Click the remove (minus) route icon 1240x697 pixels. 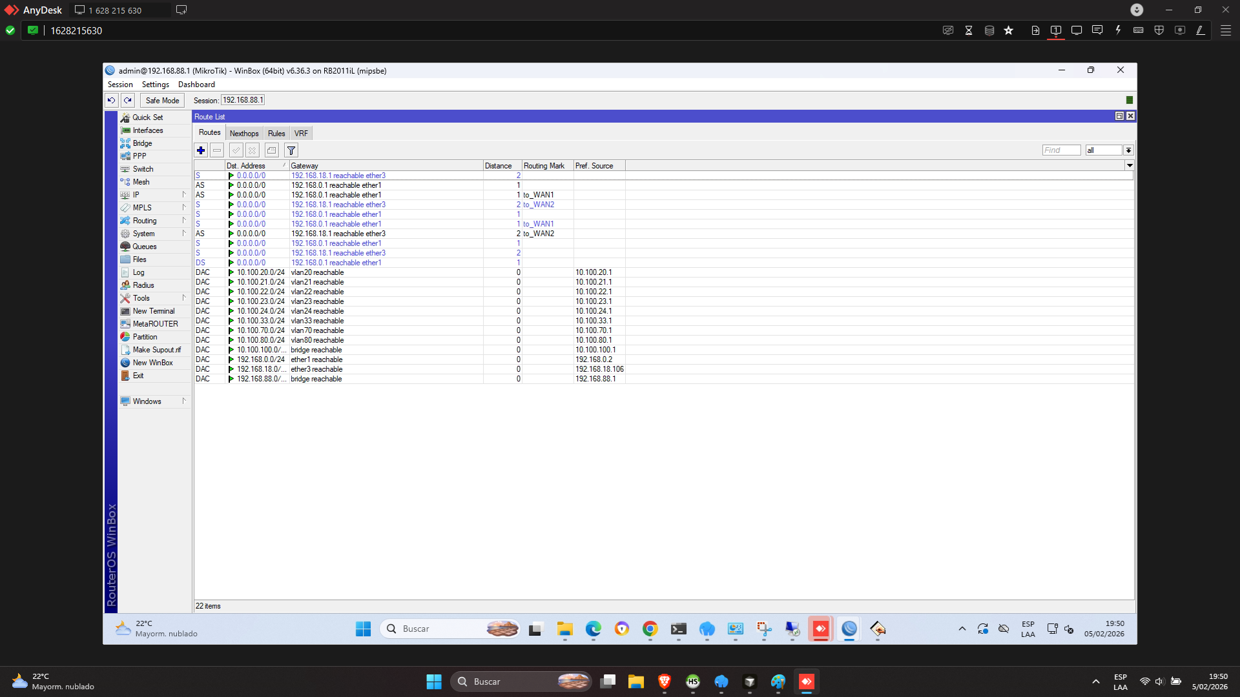click(217, 150)
